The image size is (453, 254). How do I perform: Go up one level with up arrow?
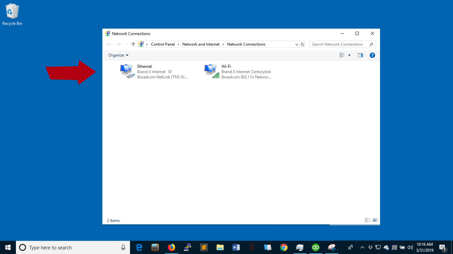[x=133, y=44]
